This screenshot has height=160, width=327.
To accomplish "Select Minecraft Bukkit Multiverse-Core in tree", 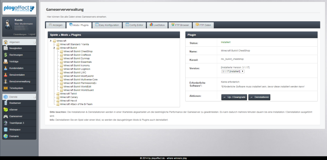I will pos(80,80).
